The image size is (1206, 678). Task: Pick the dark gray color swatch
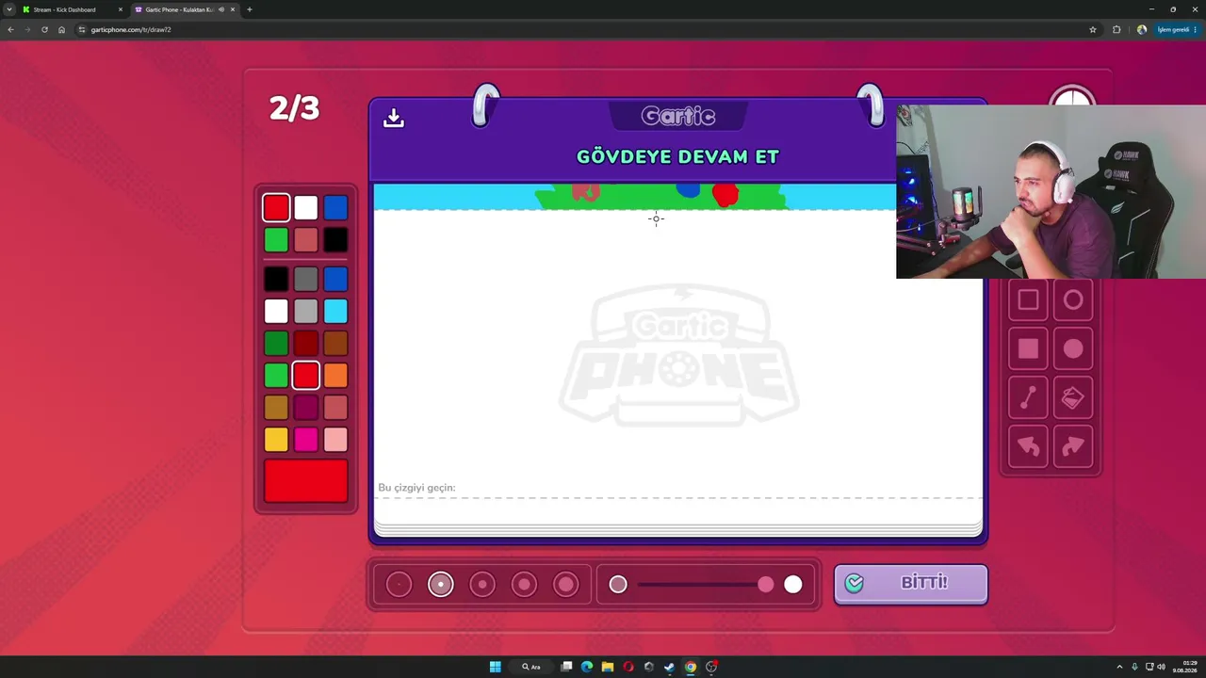pos(305,280)
